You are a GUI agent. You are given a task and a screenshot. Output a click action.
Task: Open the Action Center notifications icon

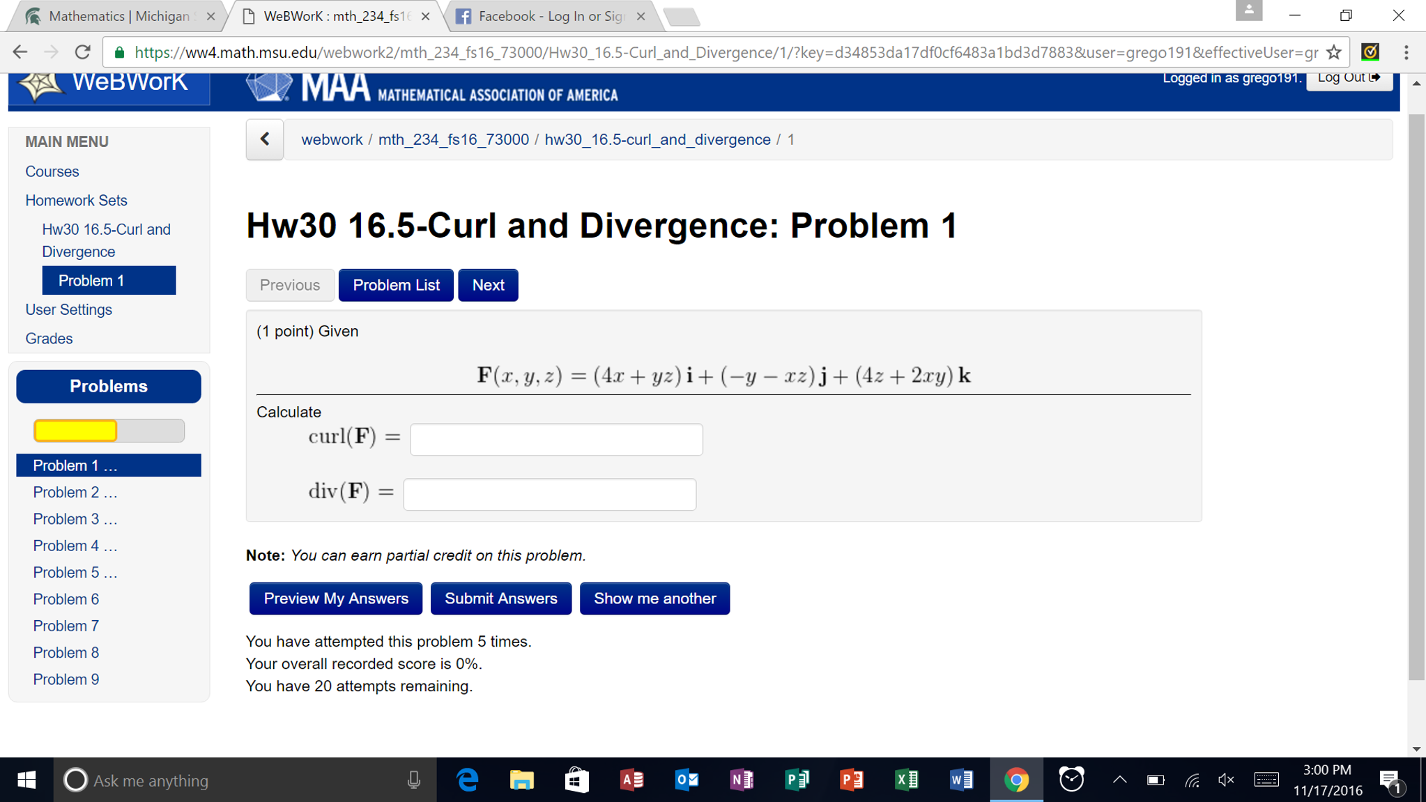tap(1391, 780)
